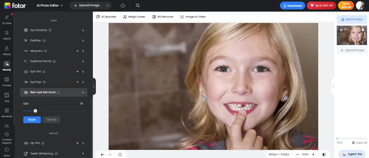Image resolution: width=369 pixels, height=158 pixels.
Task: Open the history clock icon
Action: [120, 154]
